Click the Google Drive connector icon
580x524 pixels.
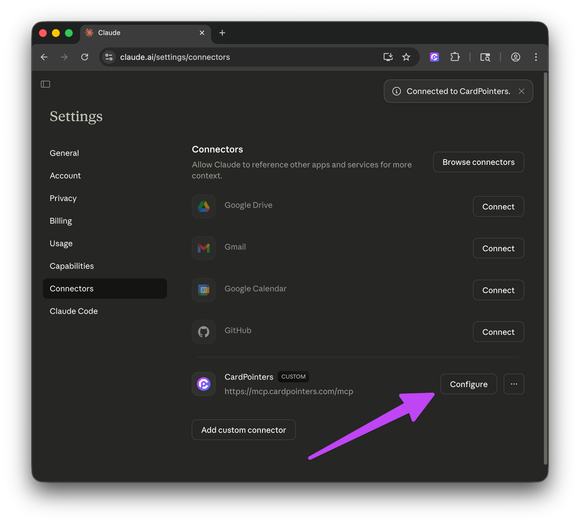click(204, 206)
